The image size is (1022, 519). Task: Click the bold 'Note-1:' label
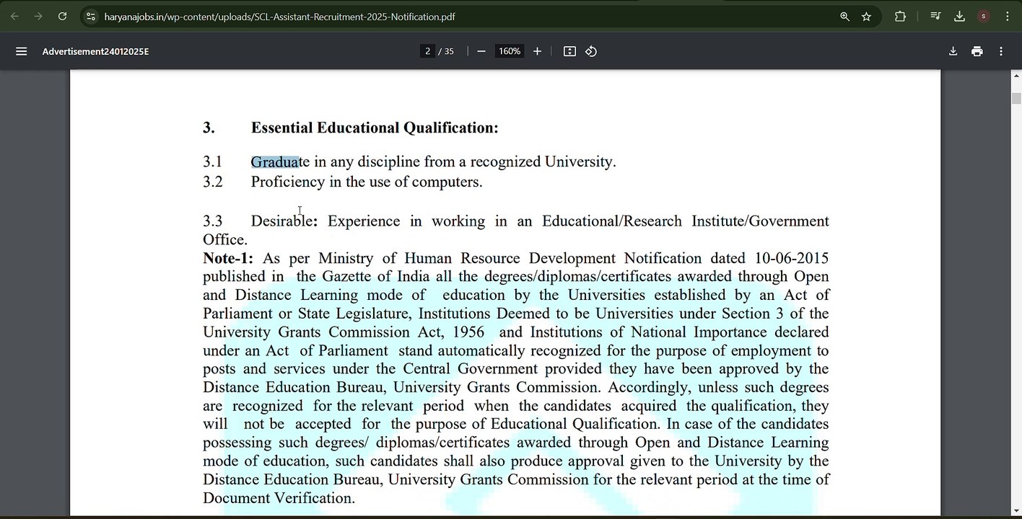coord(228,258)
